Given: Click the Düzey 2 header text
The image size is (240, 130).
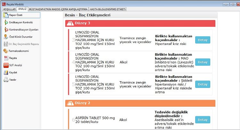Looking at the screenshot, I should [x=82, y=103].
